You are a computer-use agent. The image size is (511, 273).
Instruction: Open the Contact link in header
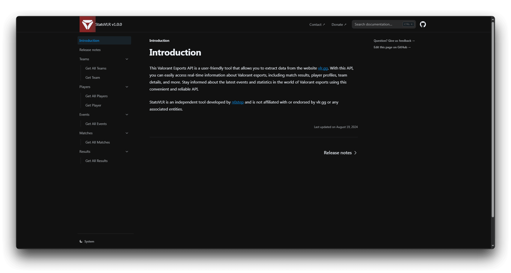click(317, 24)
